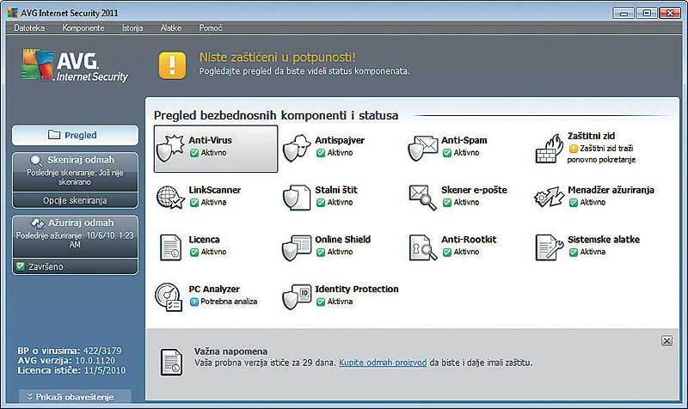
Task: Click the yellow exclamation warning icon
Action: click(172, 65)
